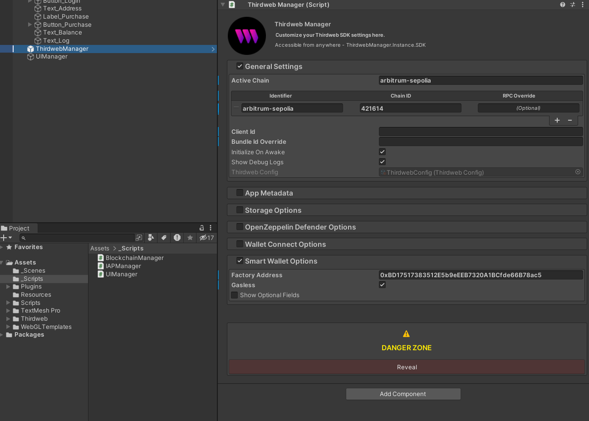
Task: Select the IAPManager script file
Action: coord(119,266)
